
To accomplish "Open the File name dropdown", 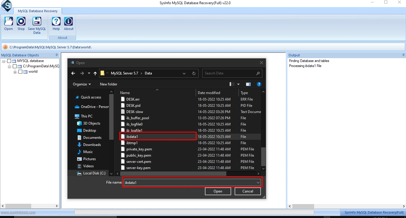I will coord(258,182).
